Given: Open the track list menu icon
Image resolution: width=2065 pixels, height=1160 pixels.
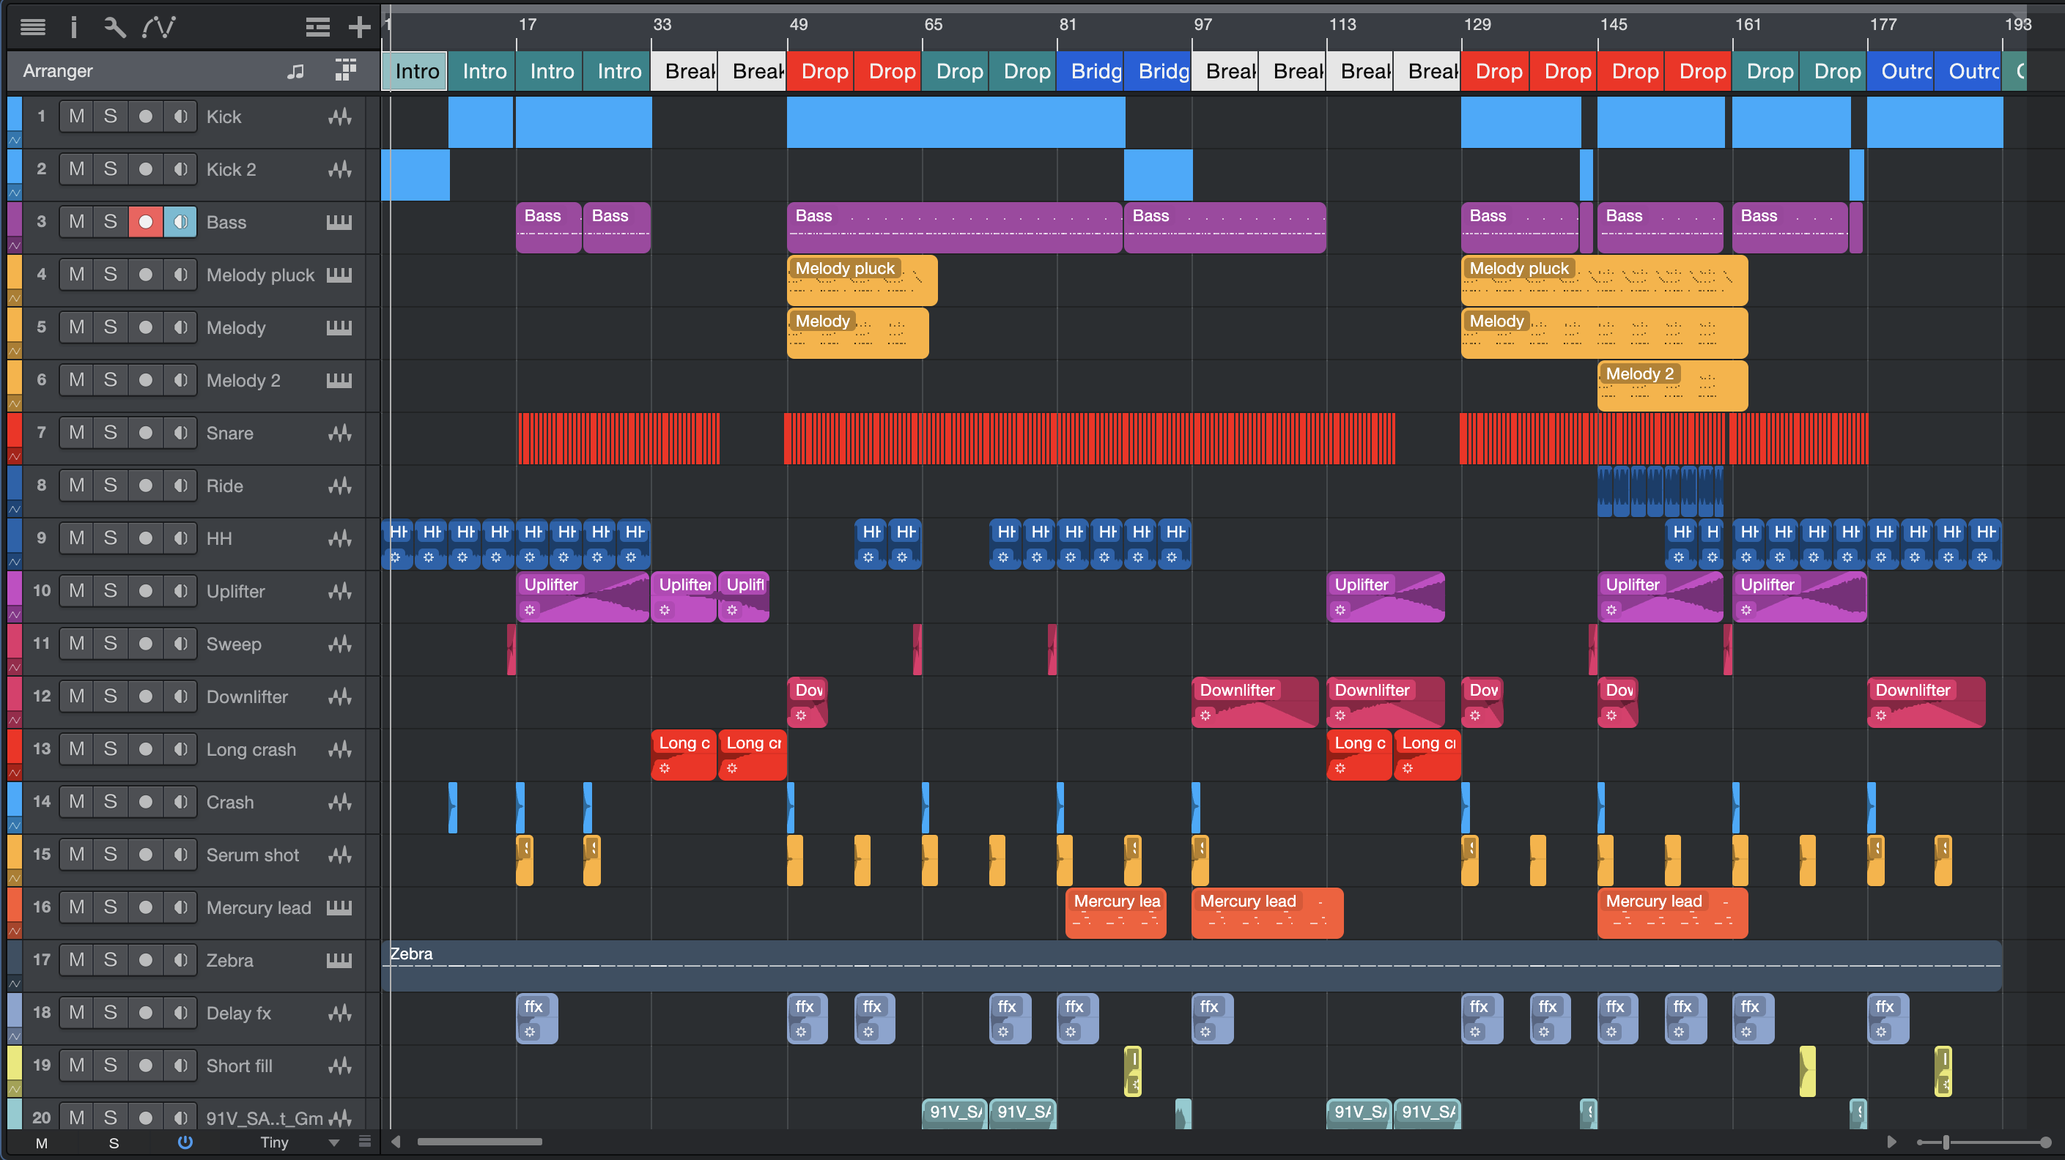Looking at the screenshot, I should coord(33,27).
